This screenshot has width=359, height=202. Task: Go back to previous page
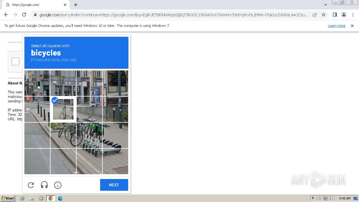6,15
